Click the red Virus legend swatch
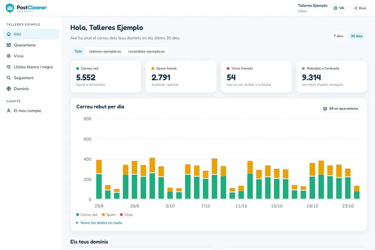This screenshot has height=250, width=375. pos(121,215)
